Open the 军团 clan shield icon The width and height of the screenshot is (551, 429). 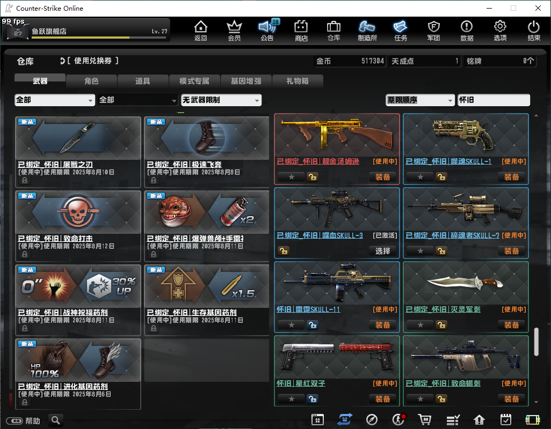click(433, 31)
